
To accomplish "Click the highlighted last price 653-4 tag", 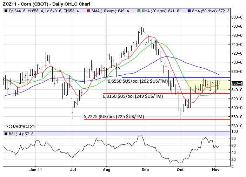I will (x=237, y=83).
